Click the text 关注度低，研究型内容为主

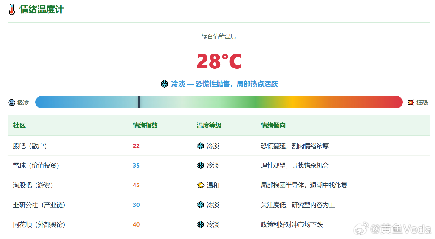coord(298,205)
